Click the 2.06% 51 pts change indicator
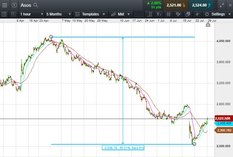This screenshot has width=233, height=157. coord(154,5)
